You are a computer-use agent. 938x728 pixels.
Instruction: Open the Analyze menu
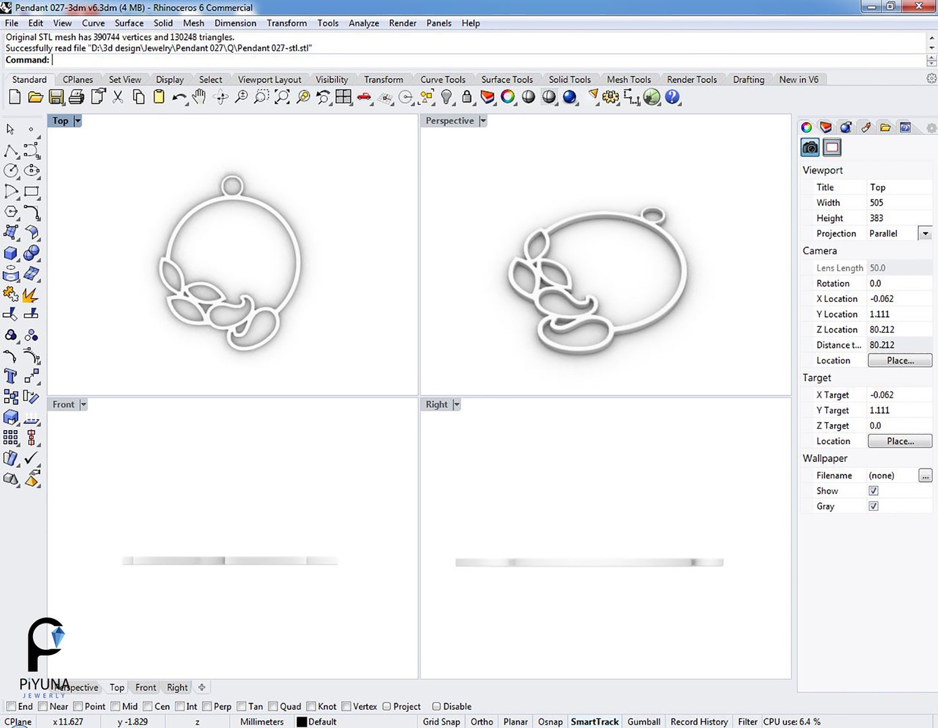click(x=363, y=23)
